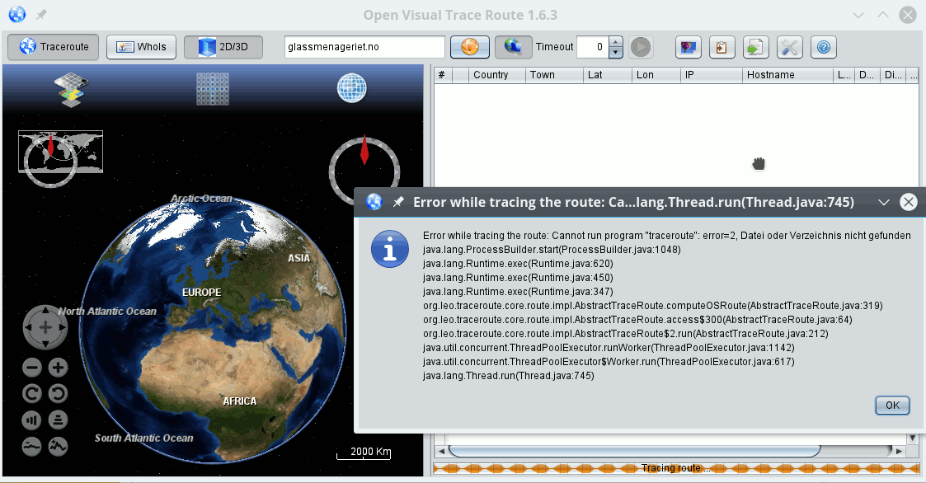Rotate view counter-clockwise with the circular-arrow button
The image size is (926, 483).
tap(58, 394)
